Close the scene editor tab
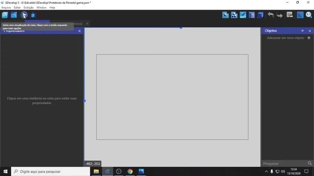Viewport: 314px width, 176px height. (x=87, y=23)
